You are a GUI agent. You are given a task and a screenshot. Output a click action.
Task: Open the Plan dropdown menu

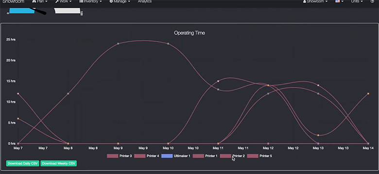point(40,1)
